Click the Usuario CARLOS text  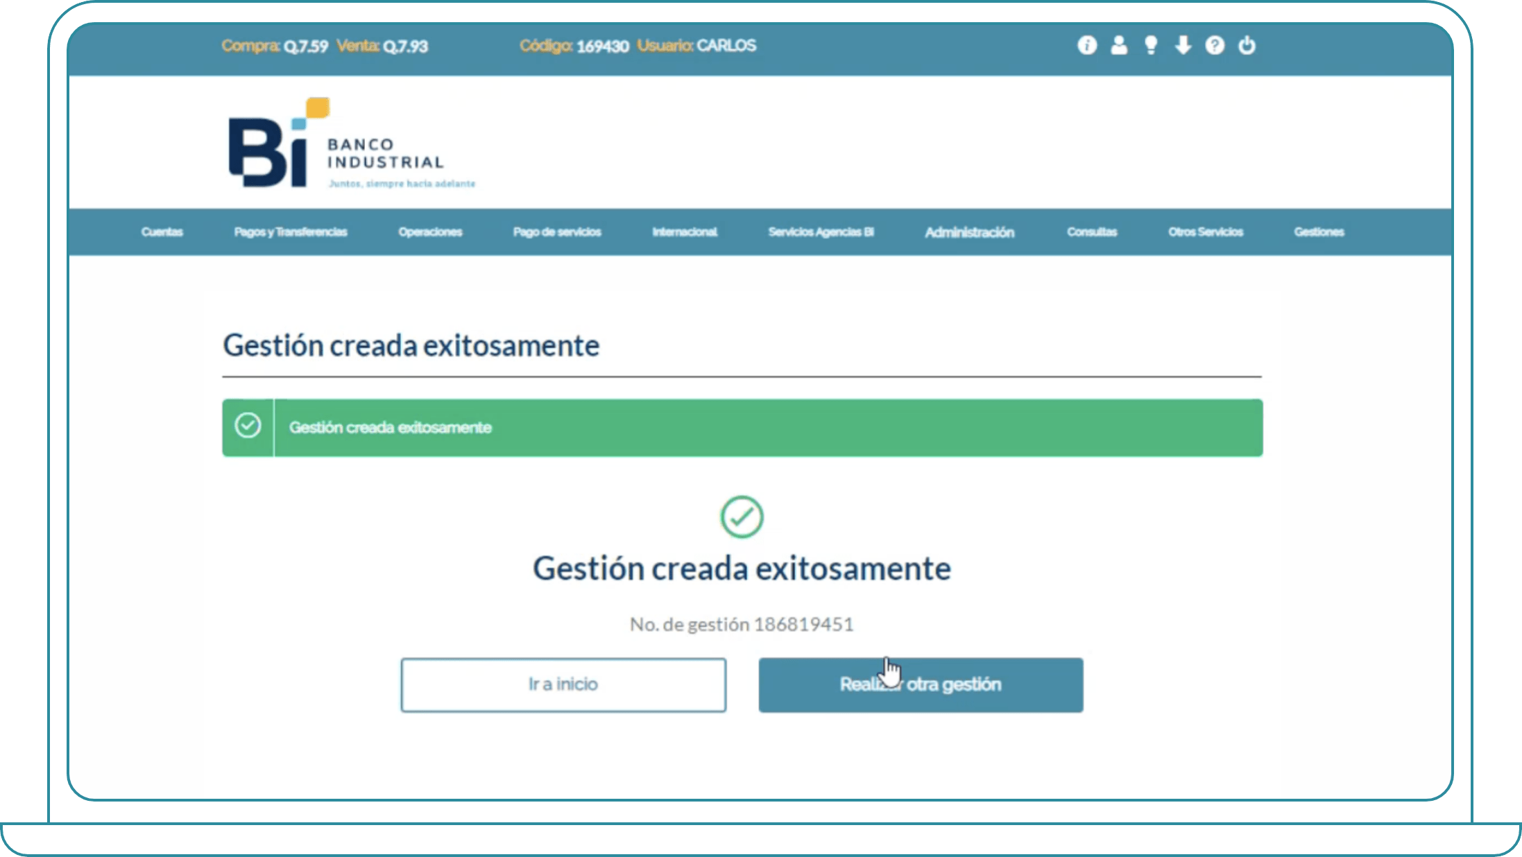[x=696, y=46]
